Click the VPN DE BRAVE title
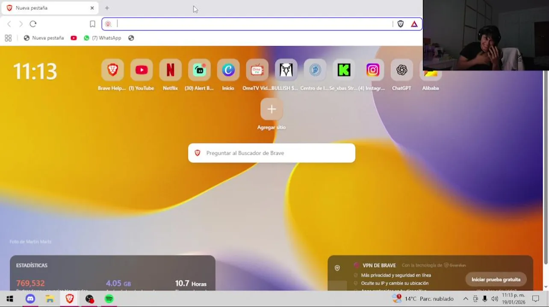The width and height of the screenshot is (549, 307). [379, 265]
